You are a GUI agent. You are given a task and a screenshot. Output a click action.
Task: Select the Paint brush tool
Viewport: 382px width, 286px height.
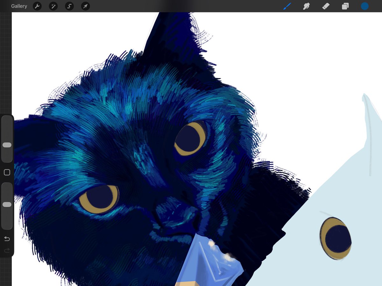[287, 6]
